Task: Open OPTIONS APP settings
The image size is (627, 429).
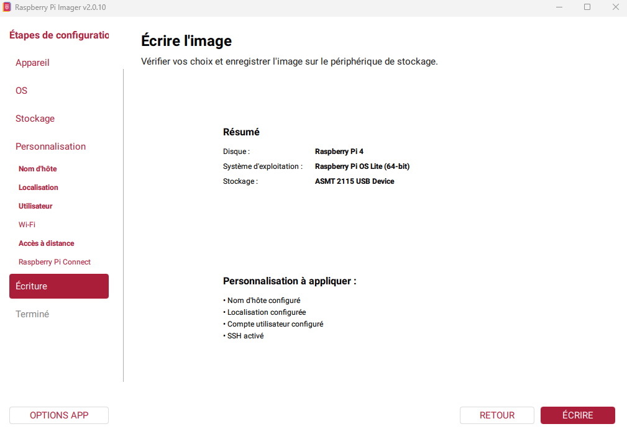Action: 59,415
